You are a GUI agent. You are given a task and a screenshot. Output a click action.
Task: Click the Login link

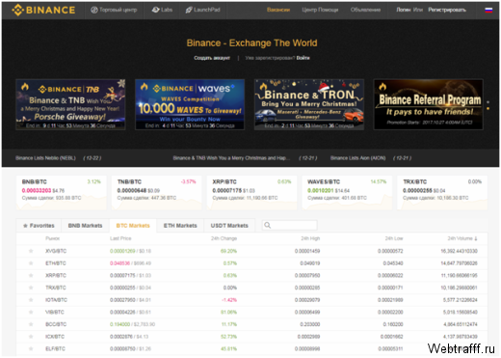(x=403, y=10)
